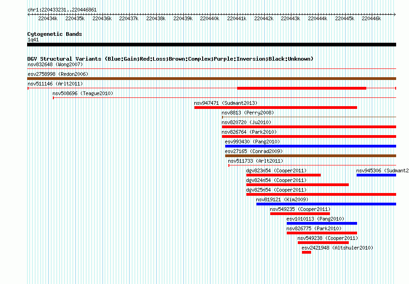409x284 pixels.
Task: Click the chr1:220433231..220446861 region label
Action: pos(62,10)
